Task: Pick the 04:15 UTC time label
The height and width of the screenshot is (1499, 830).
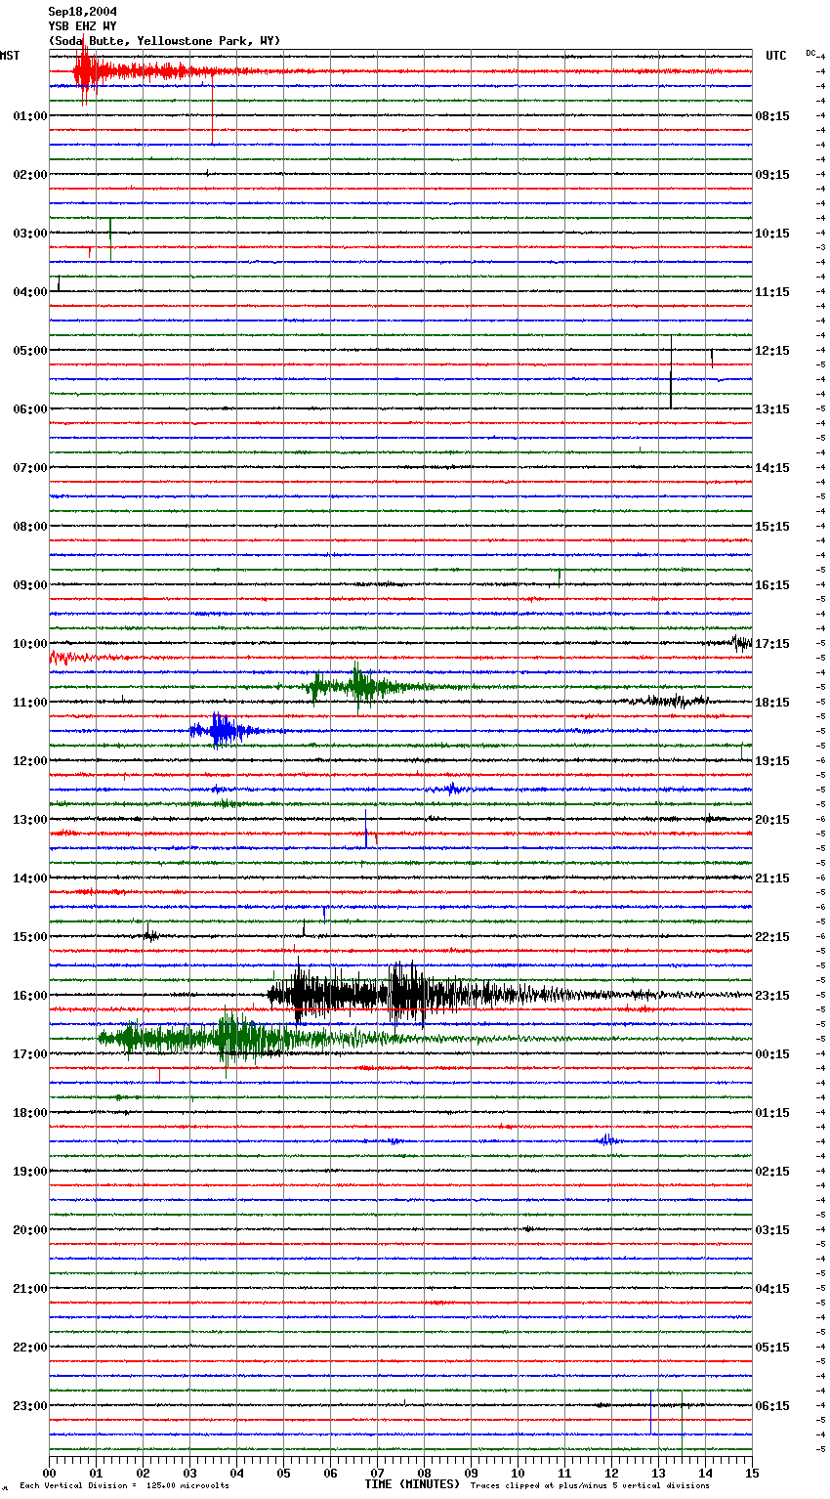Action: coord(772,1289)
